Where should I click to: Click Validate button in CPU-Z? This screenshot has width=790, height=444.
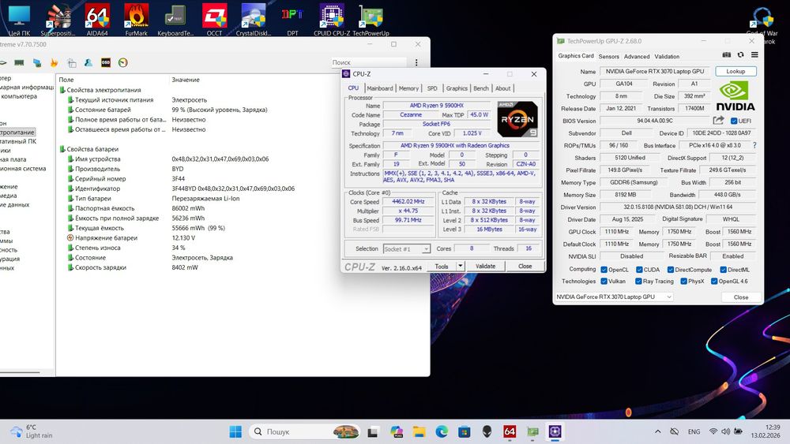pyautogui.click(x=485, y=266)
